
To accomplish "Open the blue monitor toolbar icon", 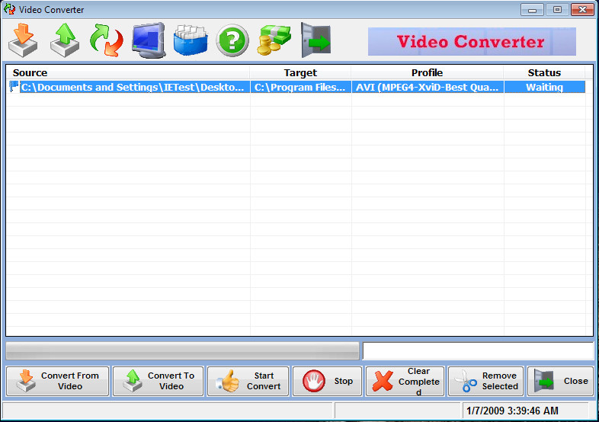I will [149, 40].
